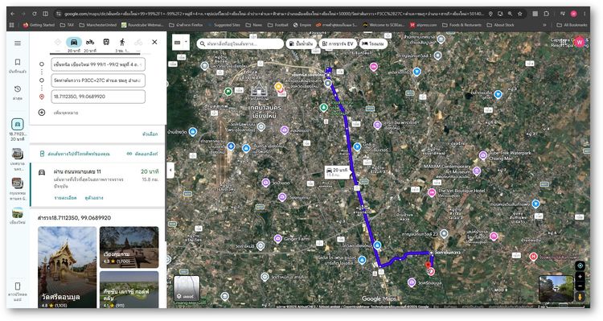
Task: Click The Vet Boutique Hotel marker
Action: pos(432,193)
